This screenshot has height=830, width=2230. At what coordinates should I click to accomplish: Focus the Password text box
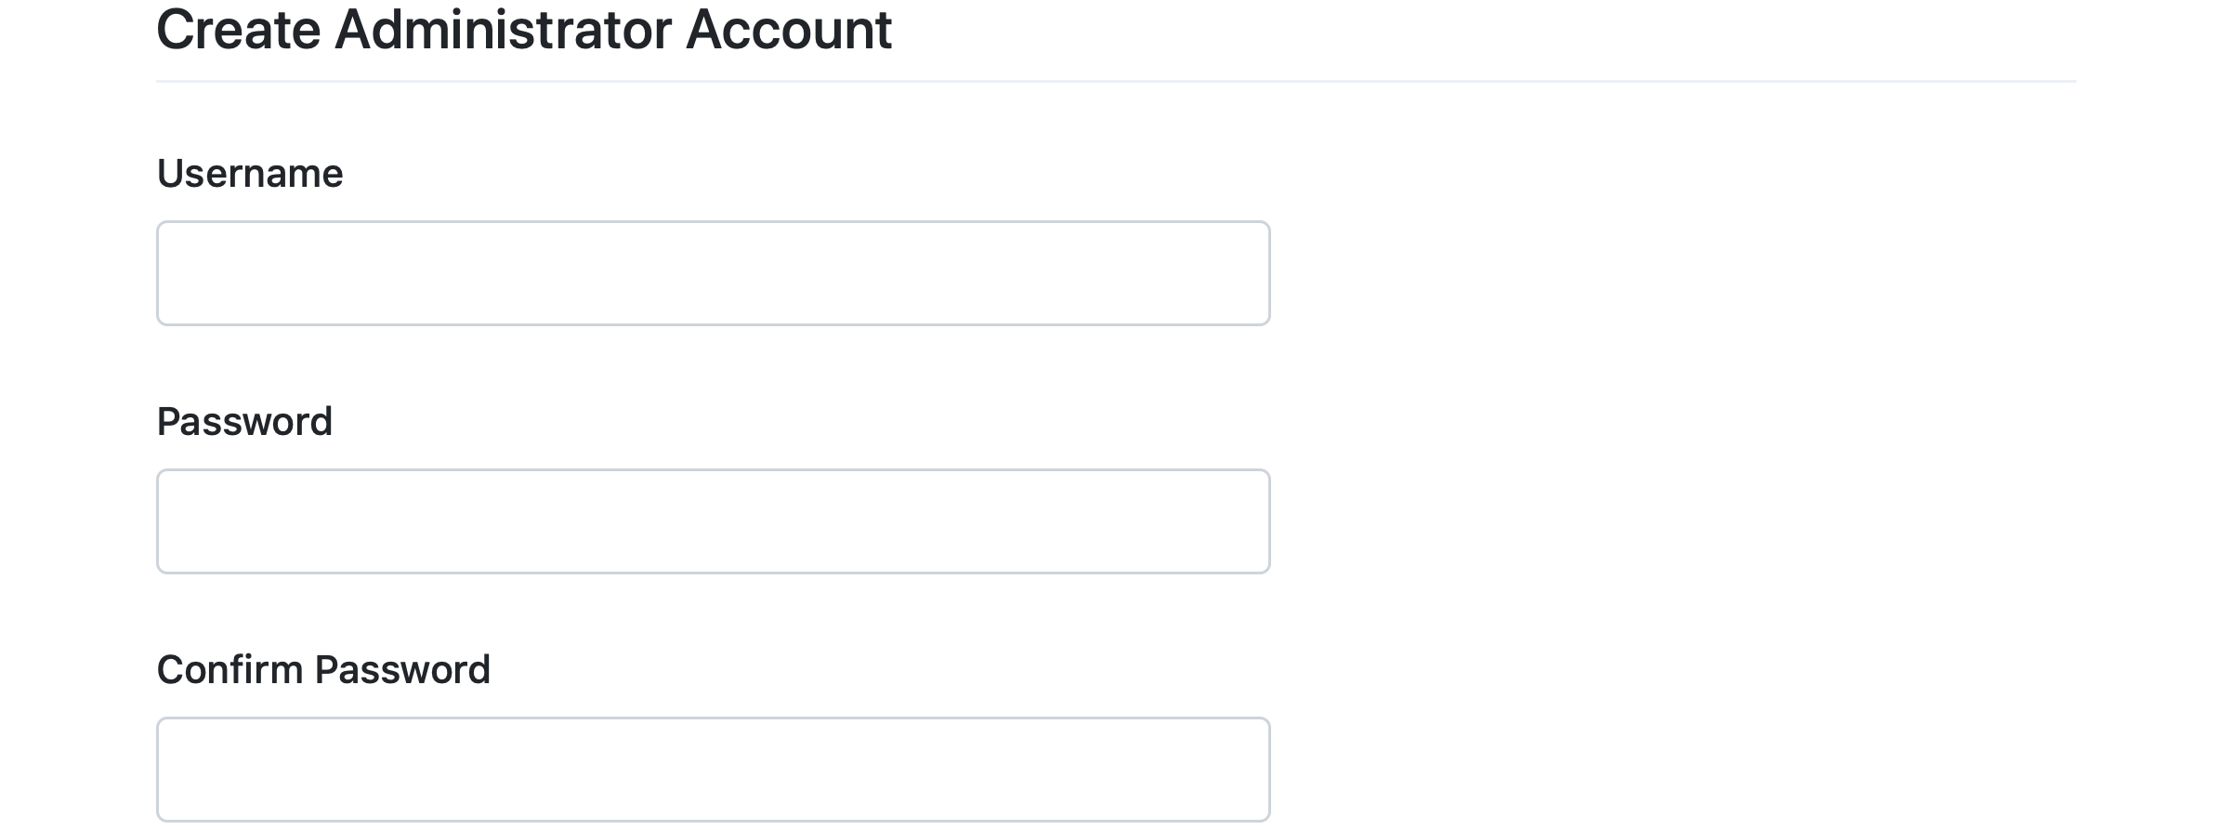713,521
